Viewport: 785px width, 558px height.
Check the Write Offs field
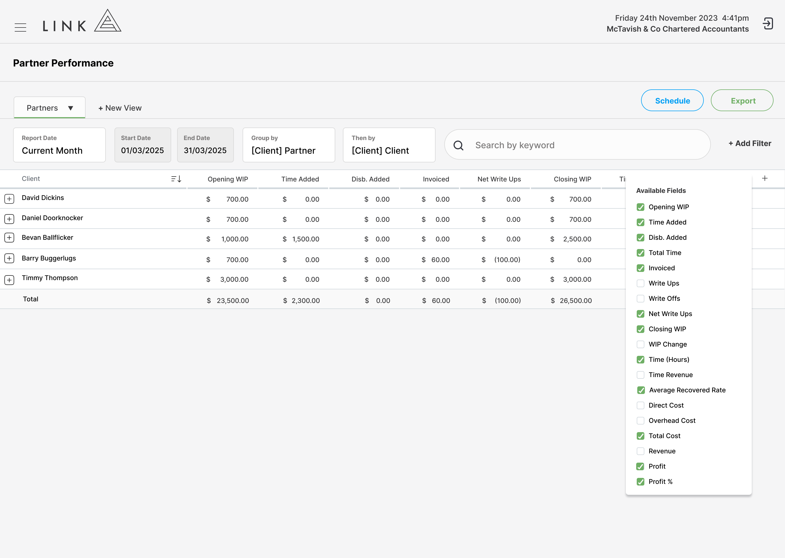click(x=640, y=299)
